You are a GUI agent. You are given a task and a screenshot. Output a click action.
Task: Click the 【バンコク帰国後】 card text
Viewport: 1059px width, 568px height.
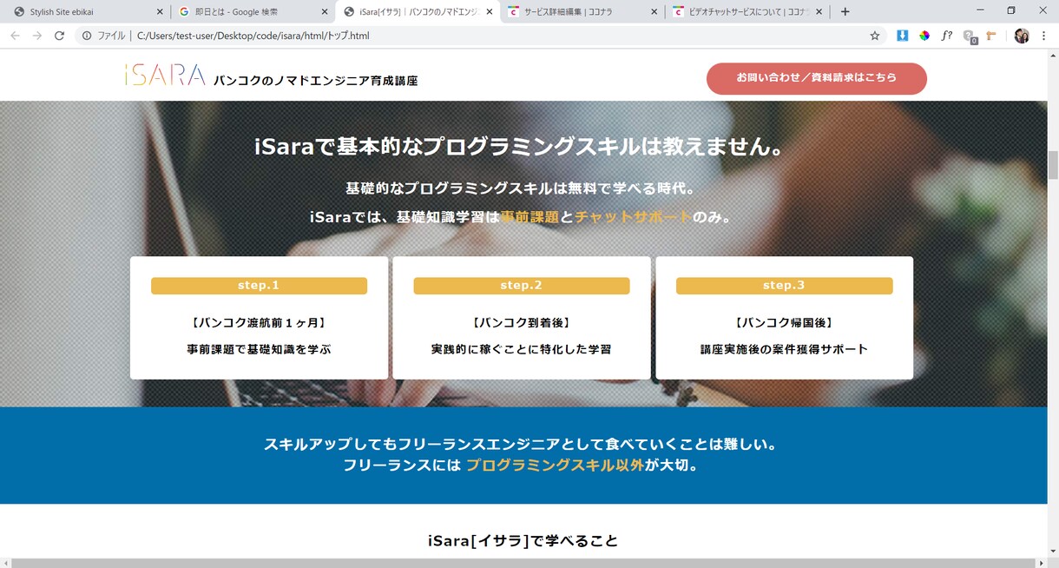coord(784,322)
